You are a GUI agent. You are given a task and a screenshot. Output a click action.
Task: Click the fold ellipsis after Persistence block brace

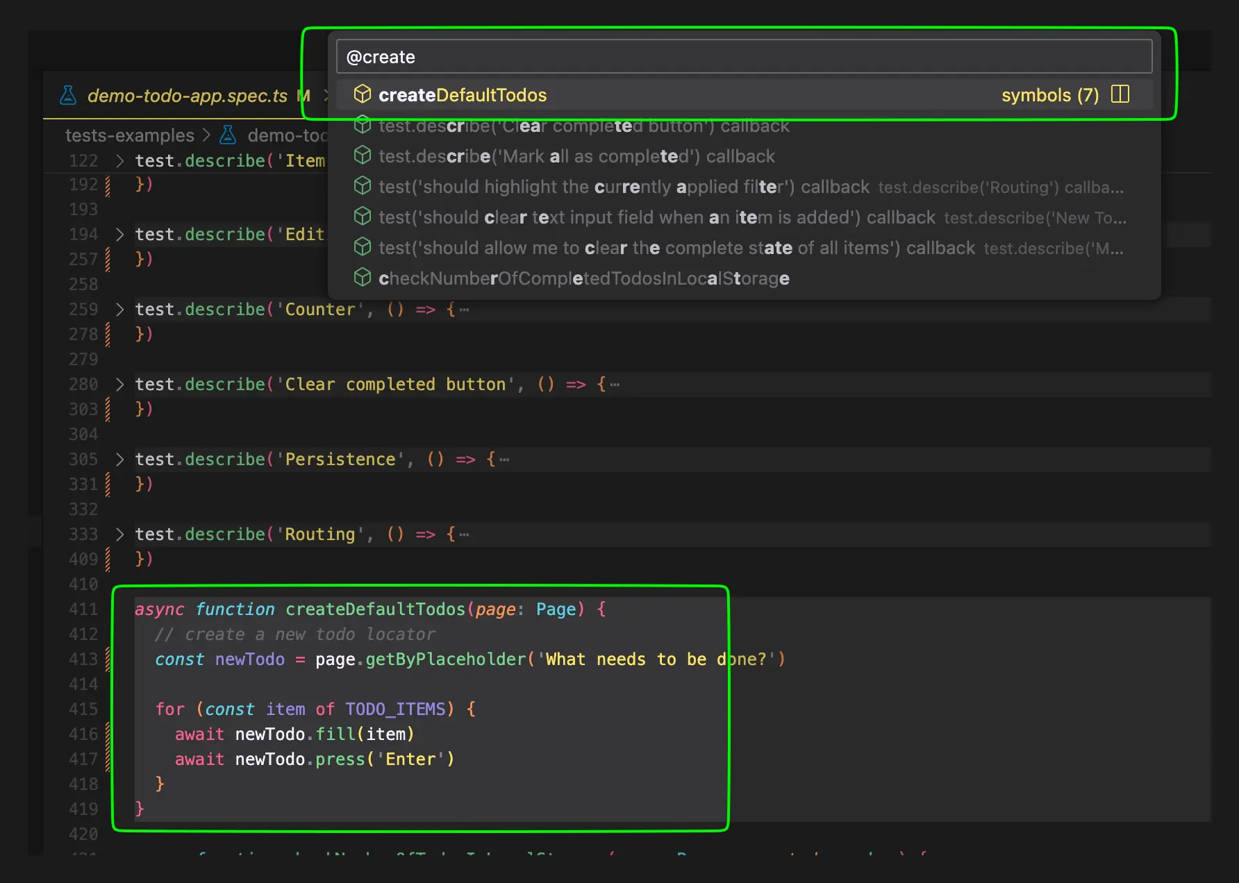pos(504,460)
